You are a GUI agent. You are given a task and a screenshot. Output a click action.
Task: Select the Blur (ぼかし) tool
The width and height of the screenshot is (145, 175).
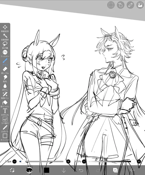click(x=5, y=87)
